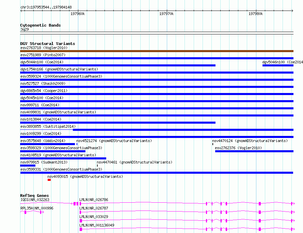This screenshot has width=303, height=233.
Task: Click the 197970k ruler mark
Action: [x=166, y=14]
